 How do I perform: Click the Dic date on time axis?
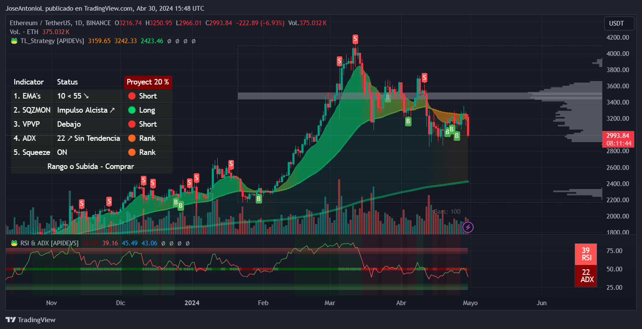click(x=121, y=303)
